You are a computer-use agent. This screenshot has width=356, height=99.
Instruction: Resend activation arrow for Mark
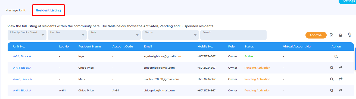tap(341, 79)
